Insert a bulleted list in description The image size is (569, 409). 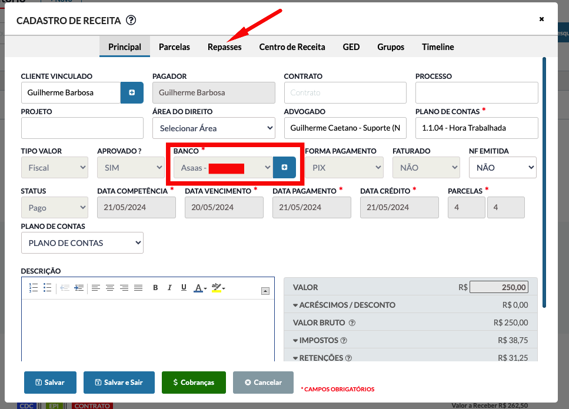48,288
